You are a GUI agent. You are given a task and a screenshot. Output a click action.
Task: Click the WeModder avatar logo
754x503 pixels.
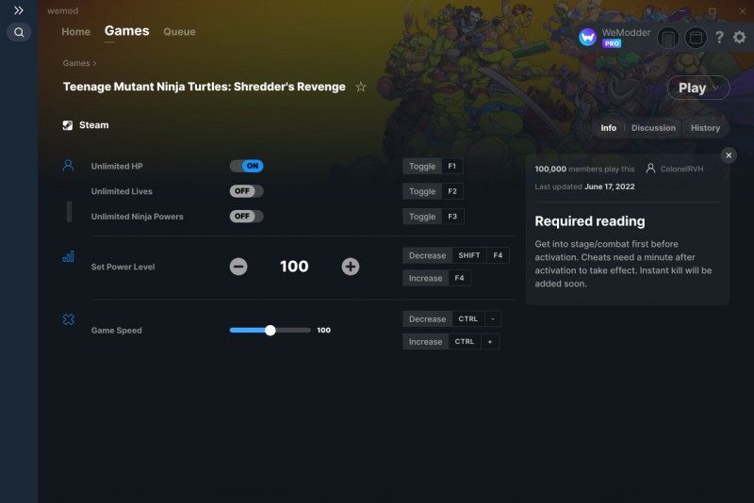pyautogui.click(x=587, y=37)
